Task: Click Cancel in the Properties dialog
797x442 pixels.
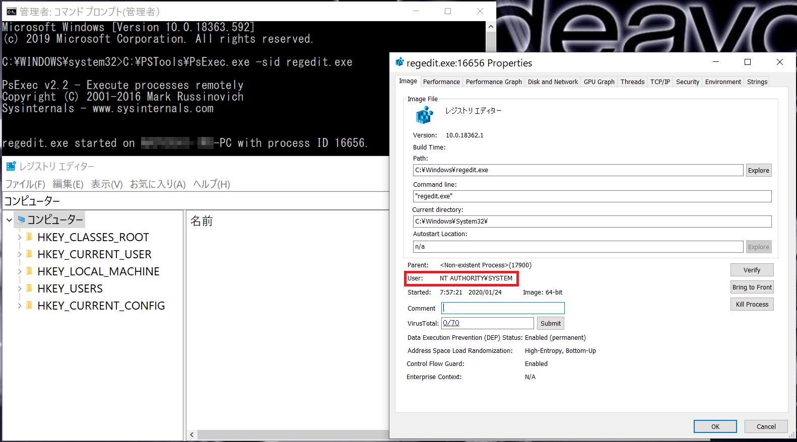Action: click(766, 426)
